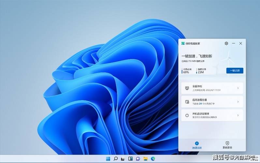Expand the 开机启动项管理 chevron arrow

[x=238, y=115]
